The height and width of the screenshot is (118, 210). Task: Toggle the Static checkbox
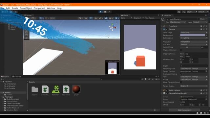[x=199, y=19]
